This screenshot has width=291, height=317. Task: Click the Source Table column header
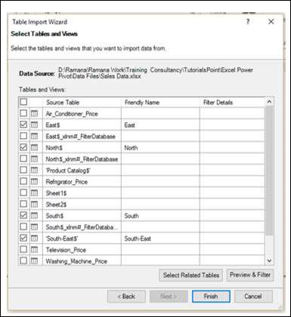tap(82, 103)
